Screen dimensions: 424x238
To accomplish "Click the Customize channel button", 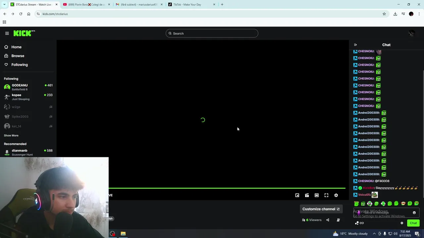I will click(x=321, y=209).
